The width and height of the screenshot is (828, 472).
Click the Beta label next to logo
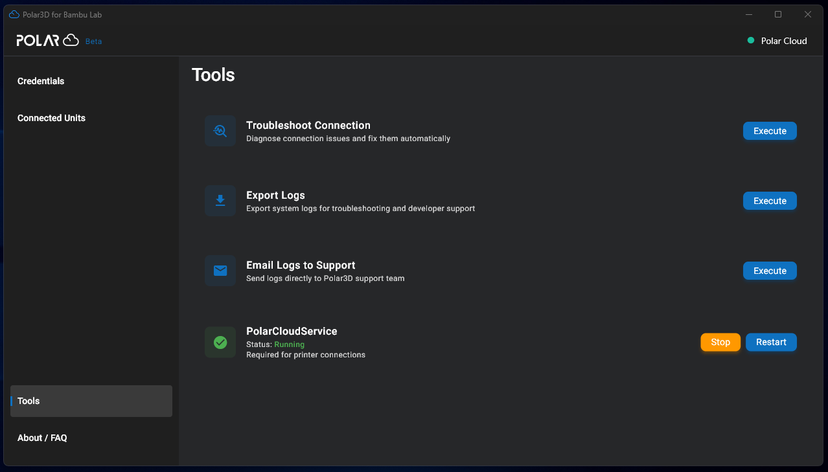93,41
